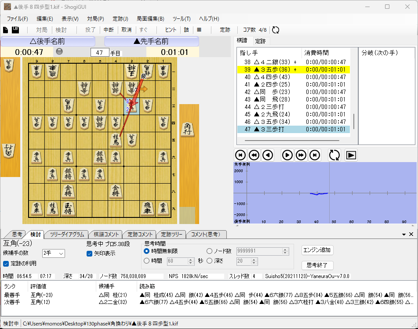Open ツール(T) menu
The width and height of the screenshot is (418, 329).
click(x=182, y=18)
